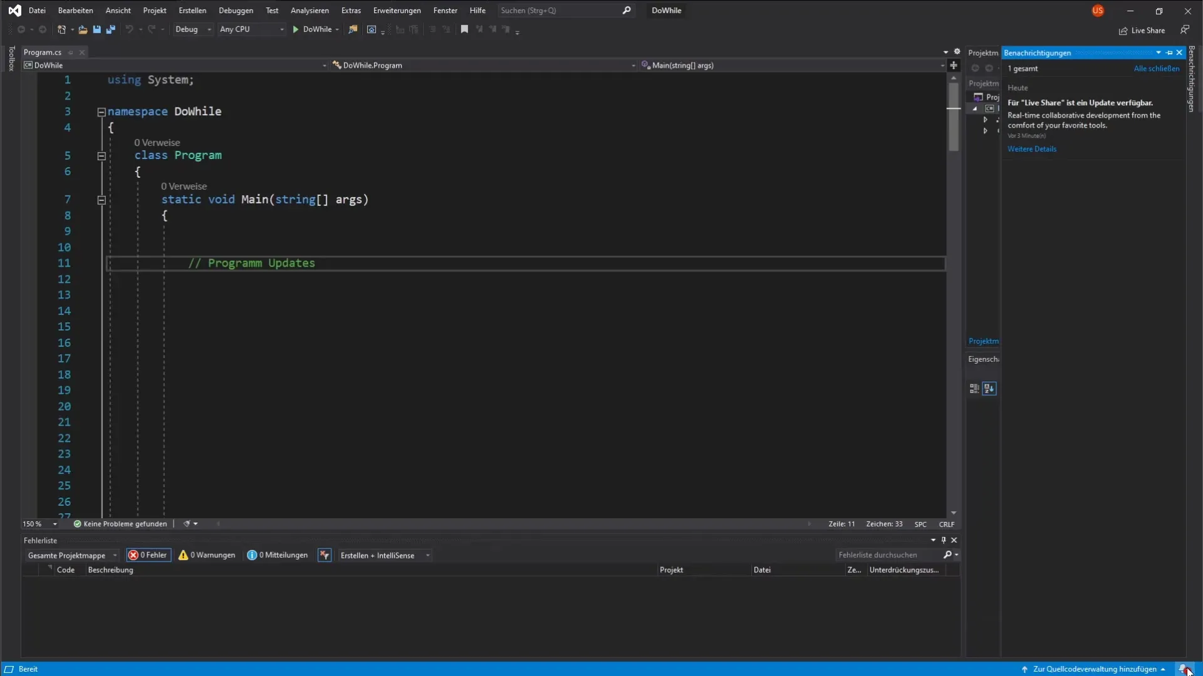Click the Live Share icon button
Image resolution: width=1203 pixels, height=676 pixels.
tap(1142, 30)
